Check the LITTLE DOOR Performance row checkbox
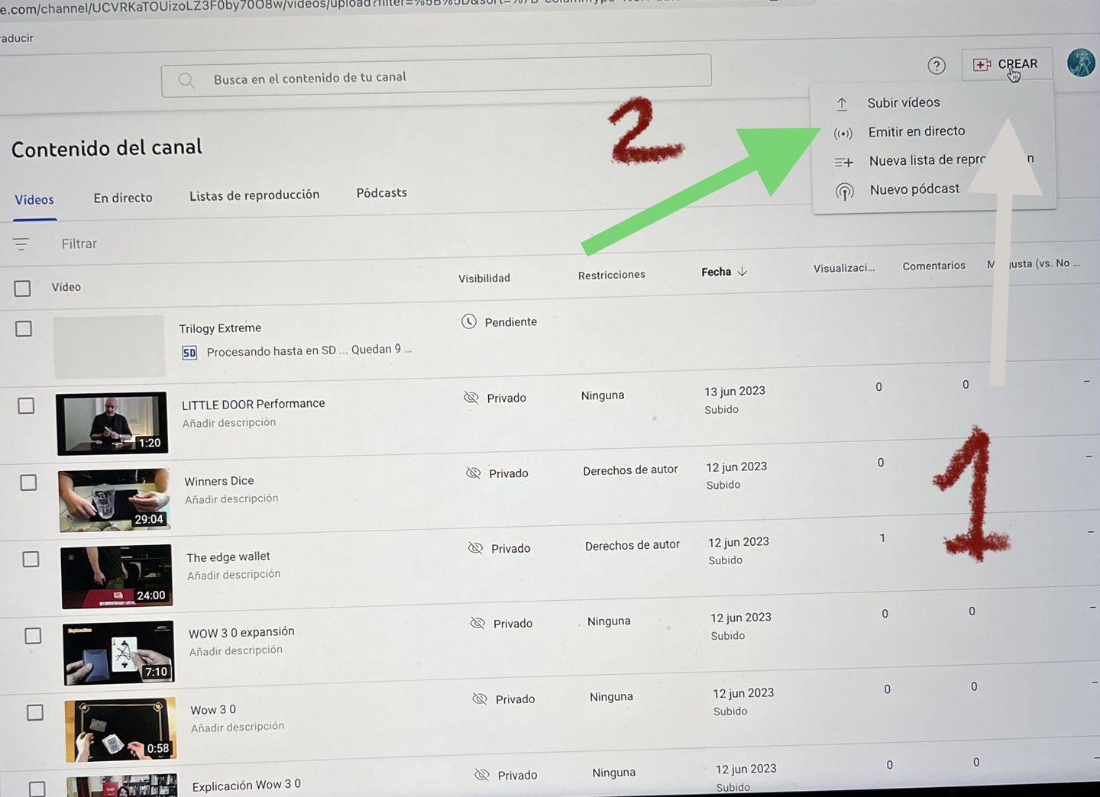This screenshot has height=797, width=1100. [26, 405]
